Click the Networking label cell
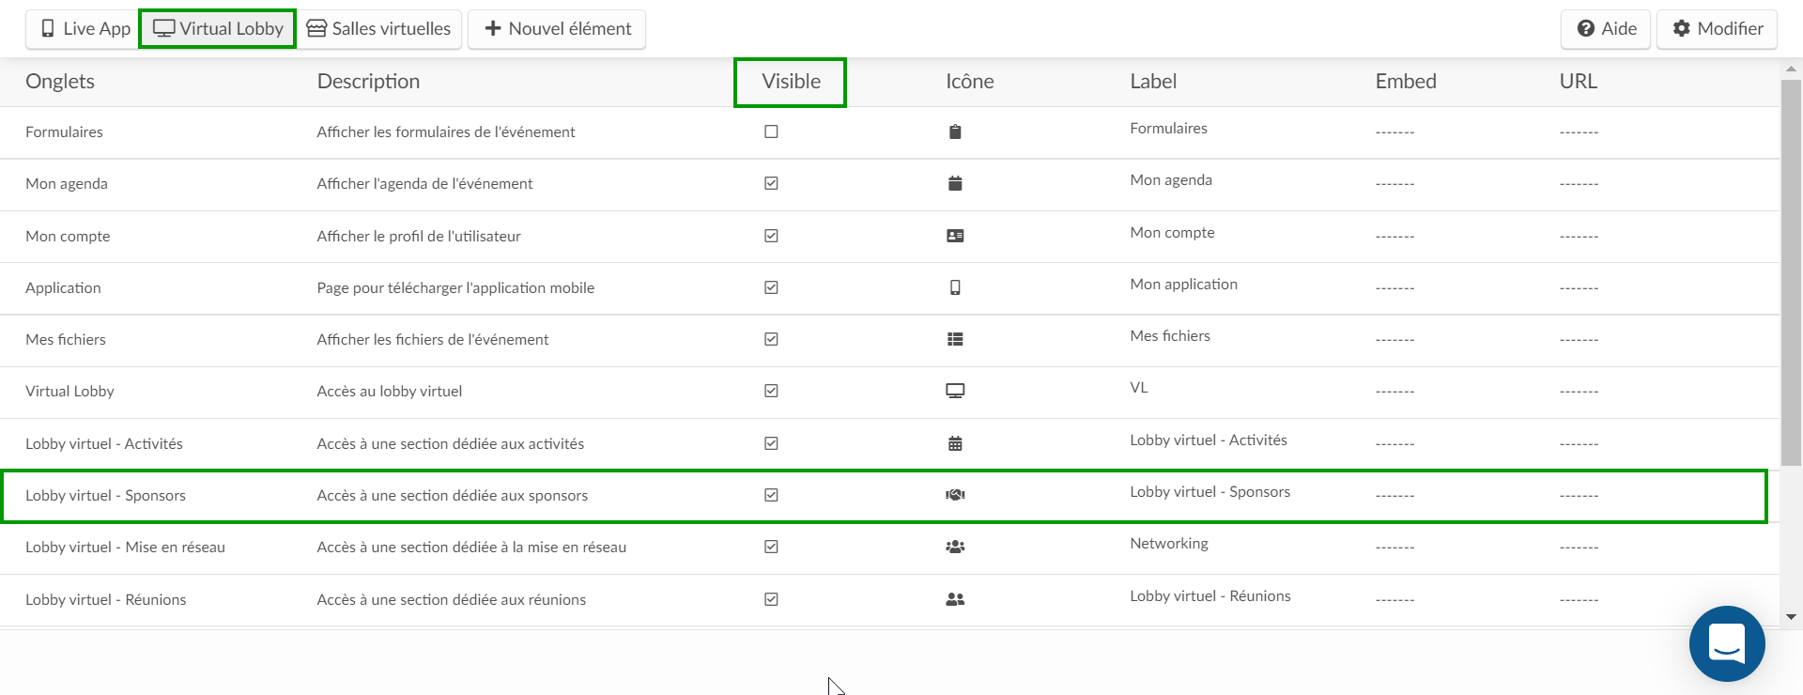Screen dimensions: 1803x695 pyautogui.click(x=1169, y=544)
